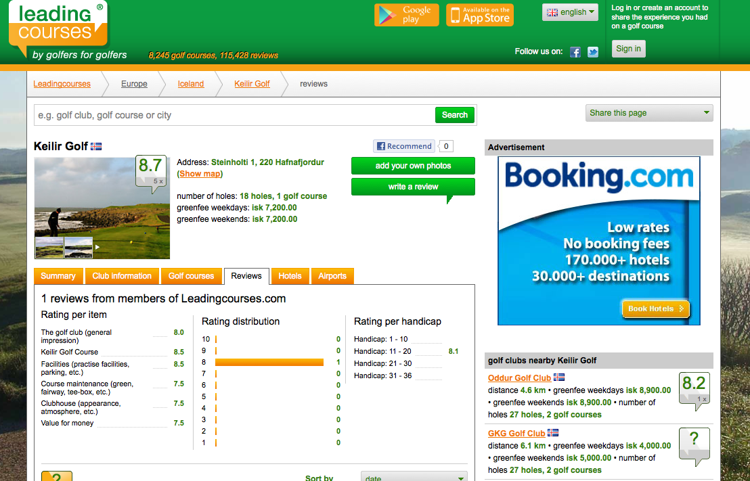Click the orange rating 8 distribution bar
The width and height of the screenshot is (750, 481).
269,363
